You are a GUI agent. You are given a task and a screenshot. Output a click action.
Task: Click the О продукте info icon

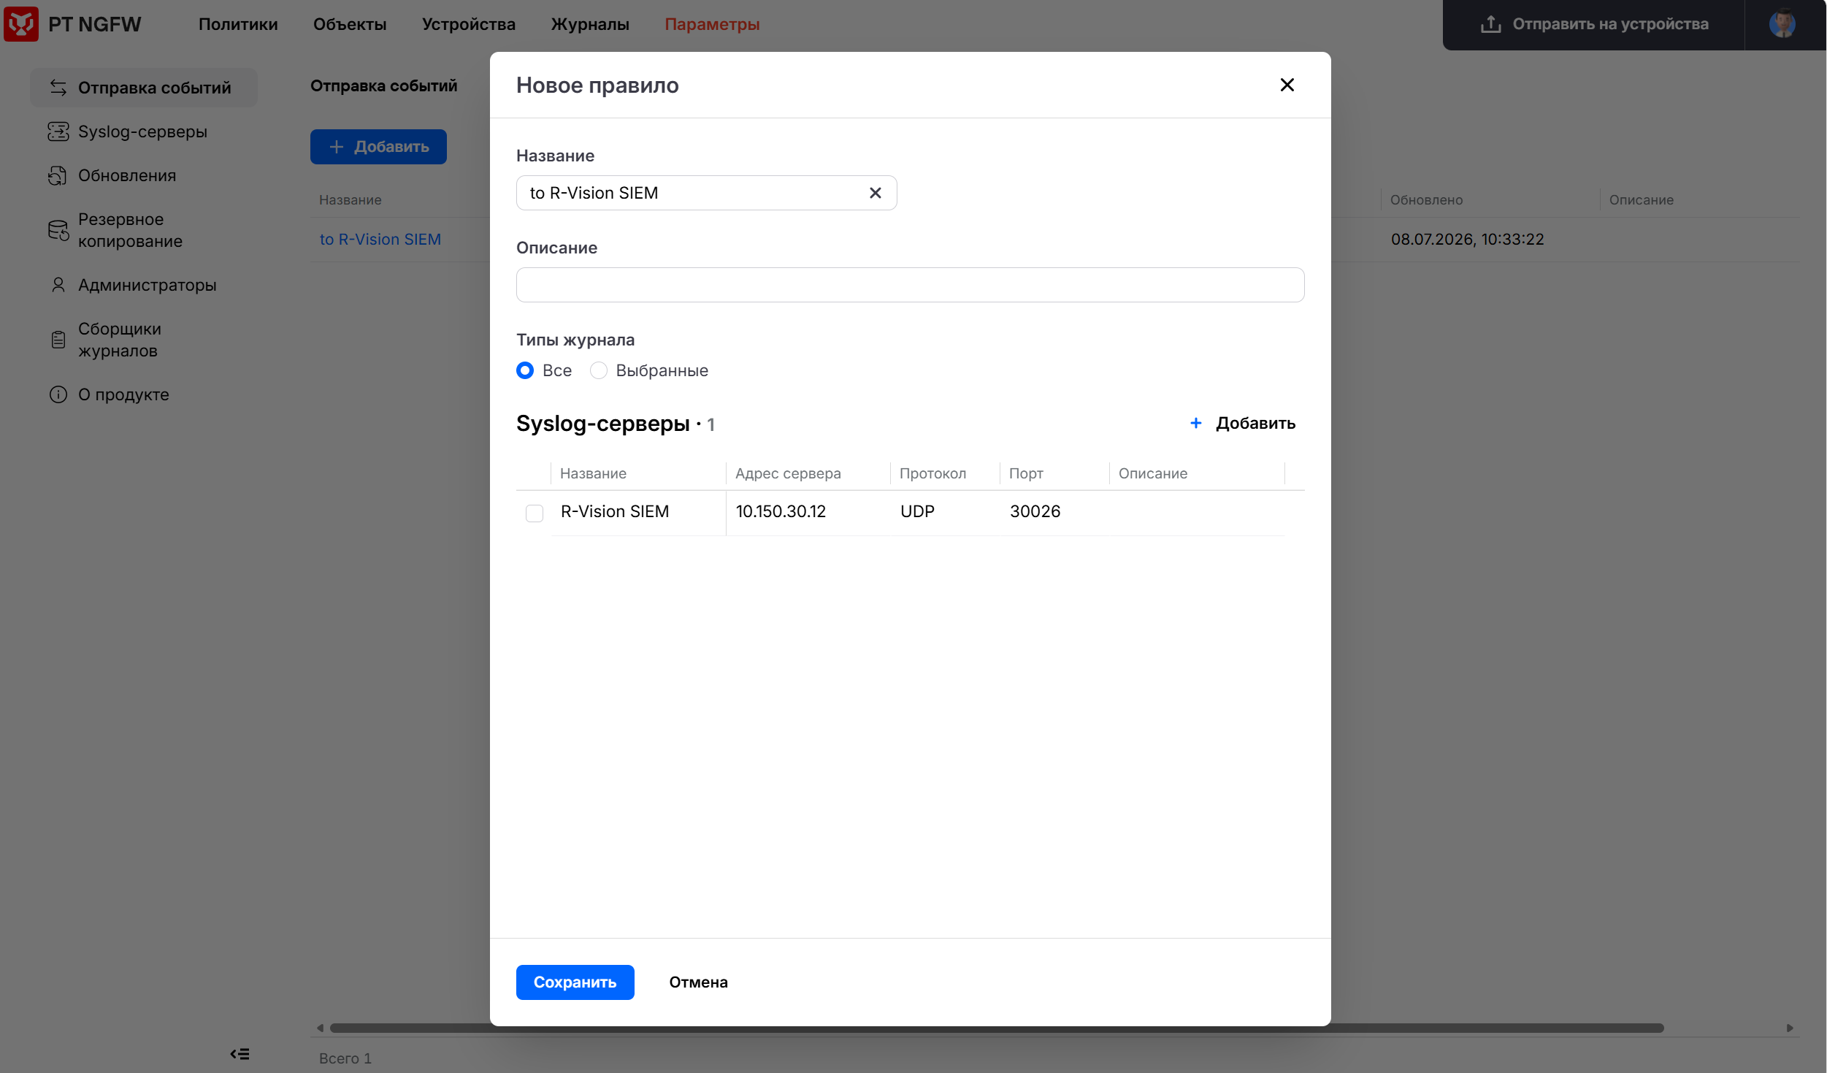(x=58, y=394)
